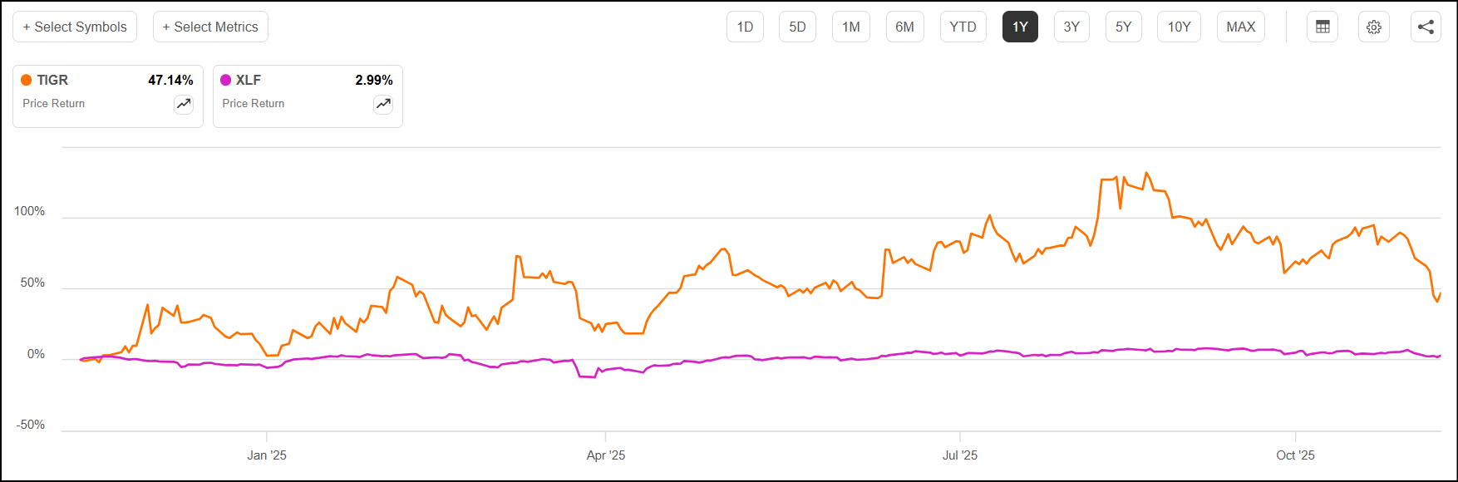Enable the MAX time range

(1240, 27)
